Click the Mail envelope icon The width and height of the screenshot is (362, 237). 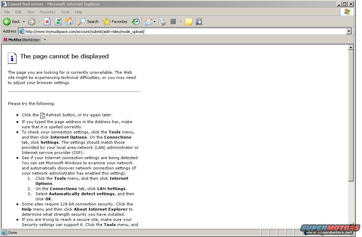pos(149,22)
